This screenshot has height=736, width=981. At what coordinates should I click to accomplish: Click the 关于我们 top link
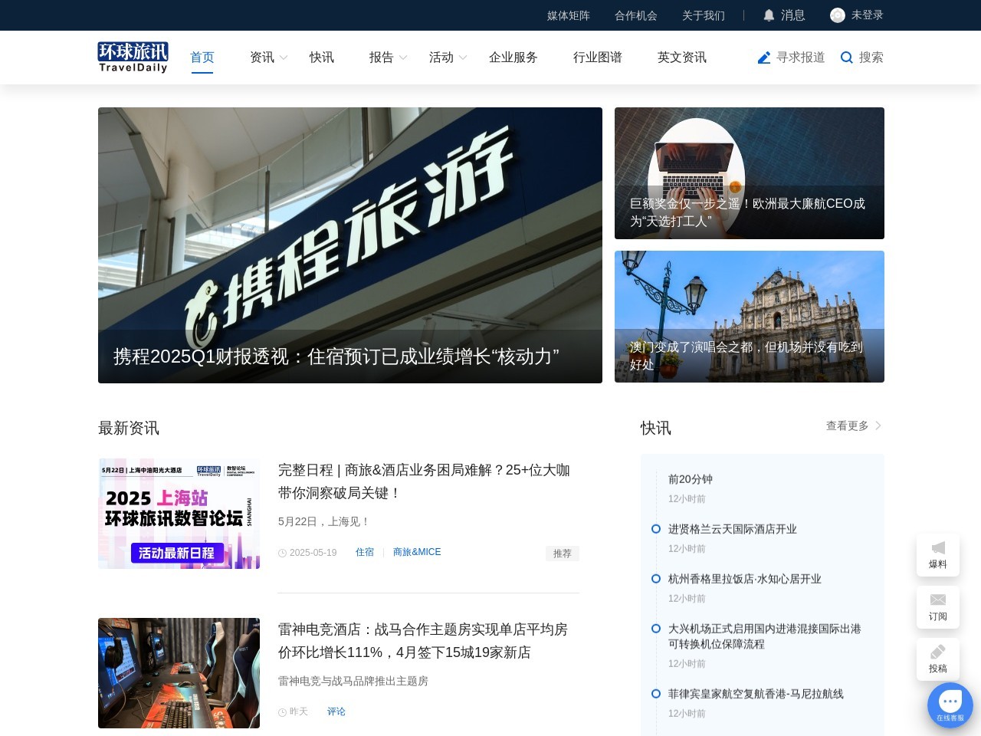click(704, 15)
